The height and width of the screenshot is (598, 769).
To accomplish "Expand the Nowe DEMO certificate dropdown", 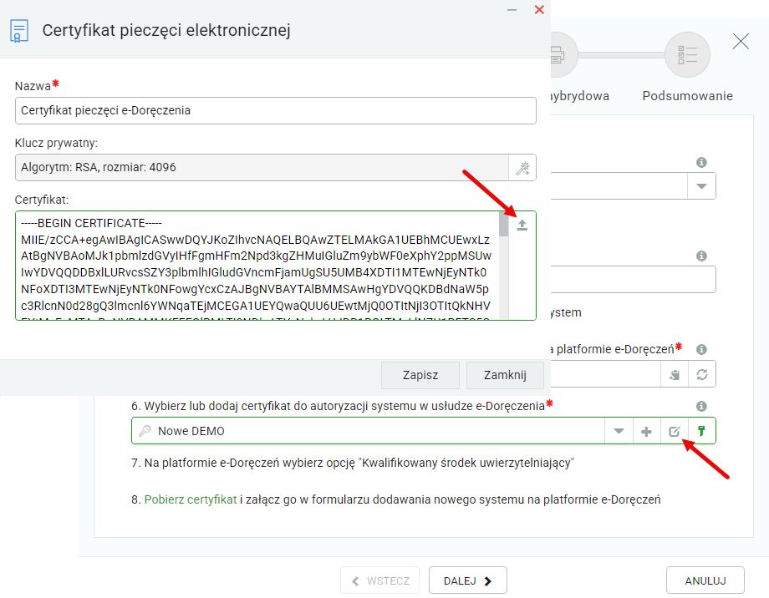I will [x=619, y=431].
